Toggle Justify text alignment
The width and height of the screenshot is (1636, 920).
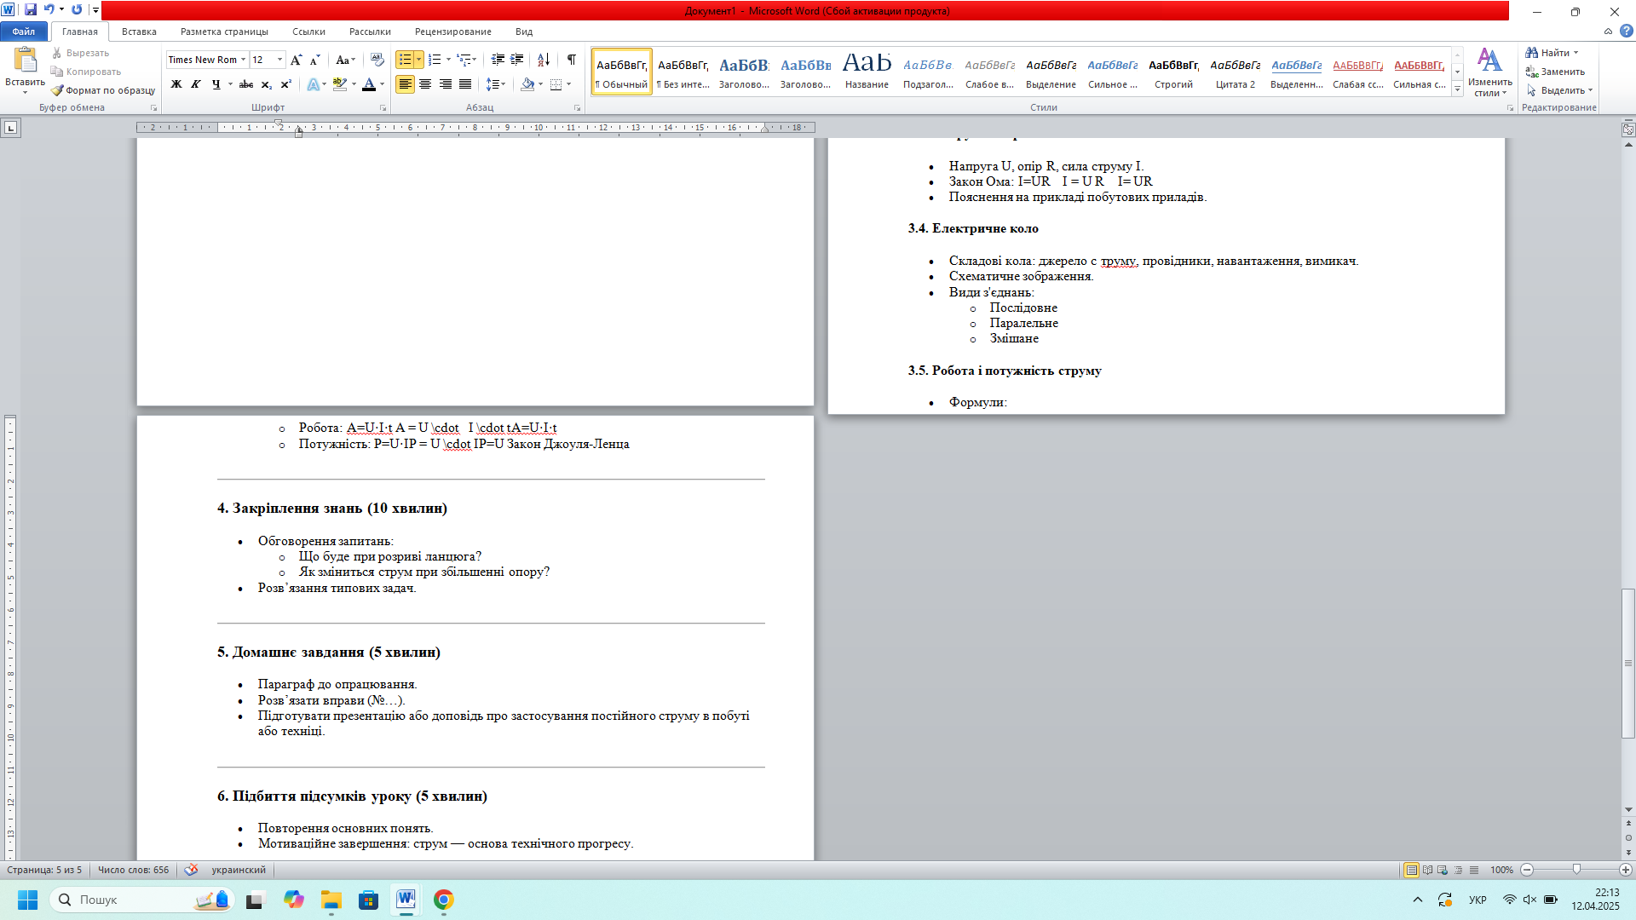click(465, 84)
